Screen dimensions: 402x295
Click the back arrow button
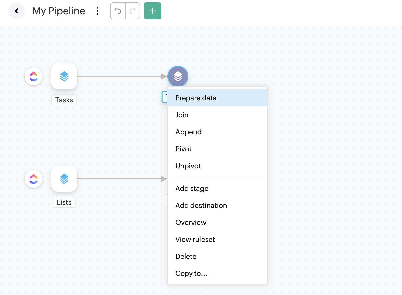(x=17, y=11)
